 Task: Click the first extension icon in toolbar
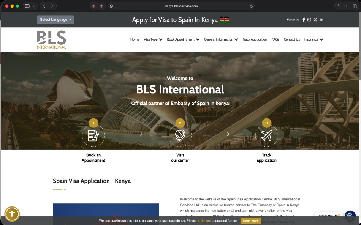point(94,6)
